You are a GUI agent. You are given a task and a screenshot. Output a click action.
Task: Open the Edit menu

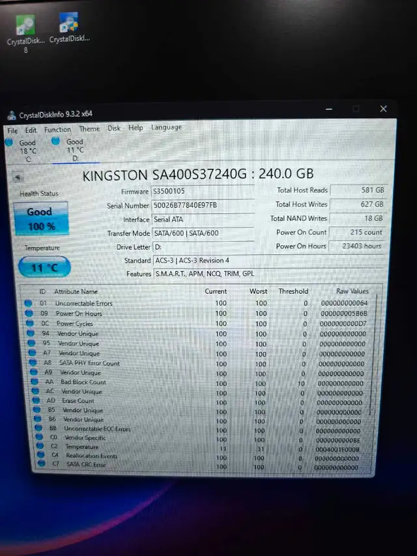tap(31, 130)
